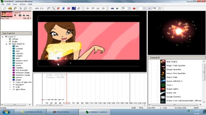Click the X-shaped icon on Layer 0

[x=15, y=15]
